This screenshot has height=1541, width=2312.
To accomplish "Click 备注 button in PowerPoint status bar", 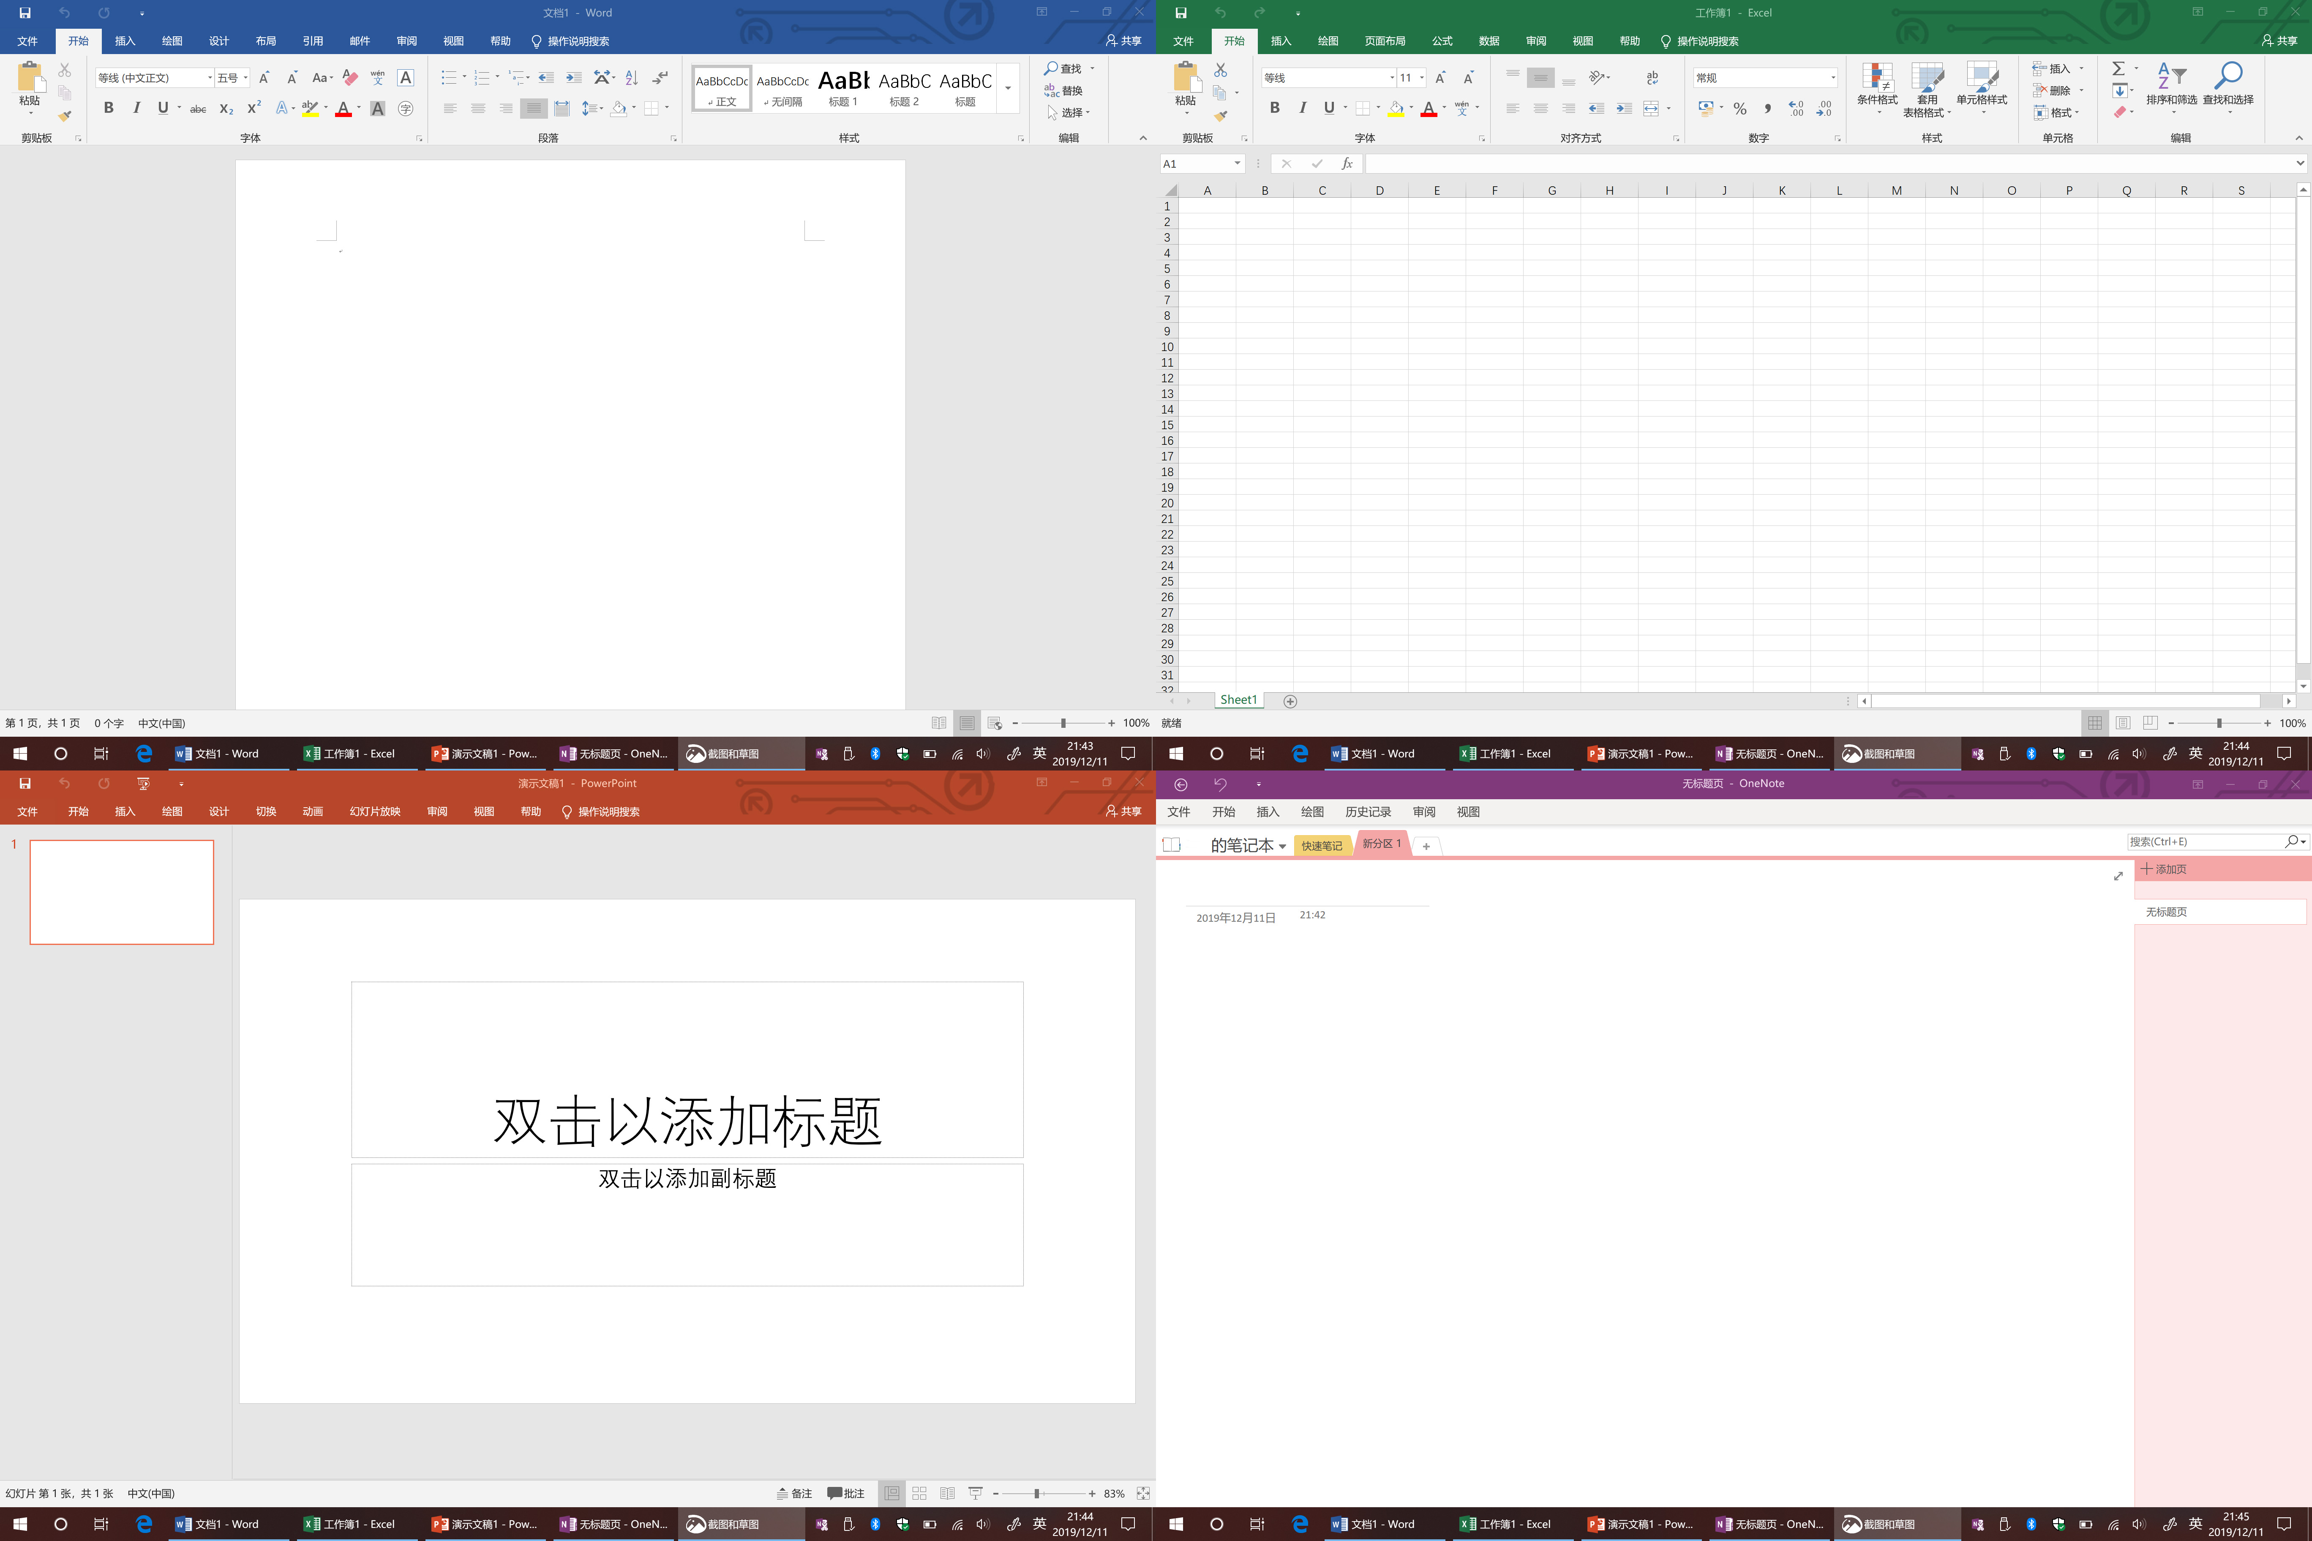I will (794, 1494).
